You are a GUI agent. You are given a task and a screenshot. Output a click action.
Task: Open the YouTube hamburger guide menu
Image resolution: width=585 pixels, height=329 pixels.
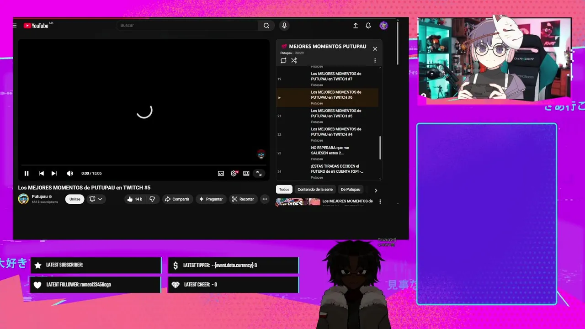[15, 26]
